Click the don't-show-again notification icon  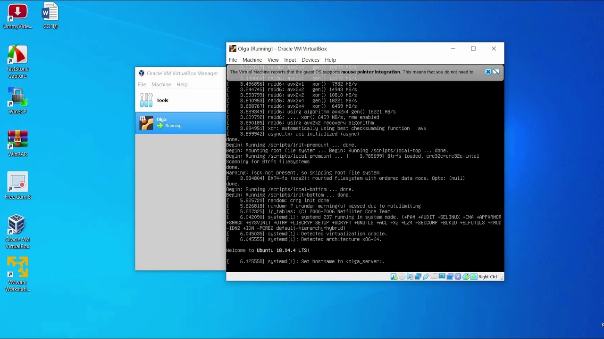496,72
